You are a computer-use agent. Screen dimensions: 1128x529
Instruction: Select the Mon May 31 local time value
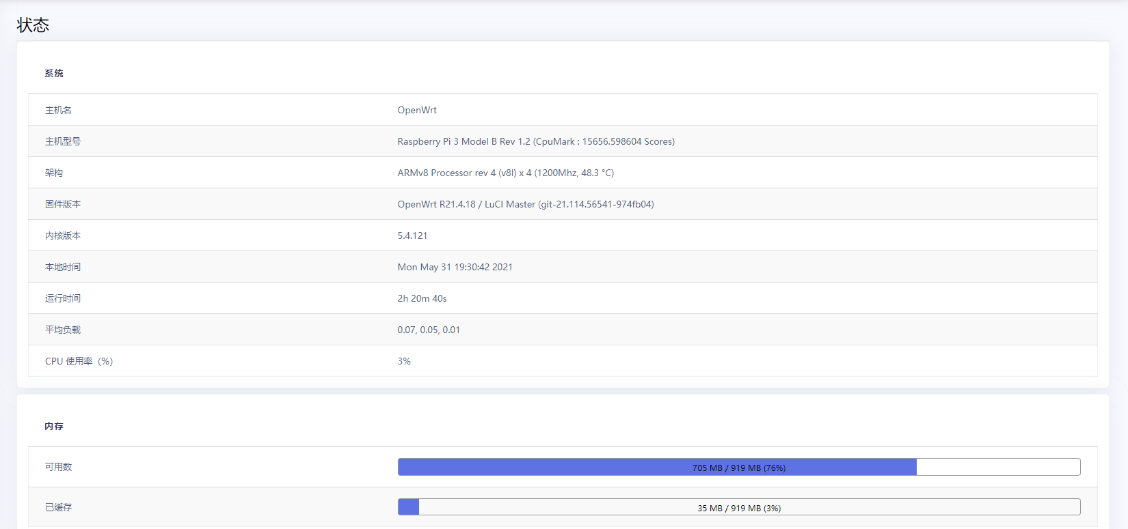455,267
